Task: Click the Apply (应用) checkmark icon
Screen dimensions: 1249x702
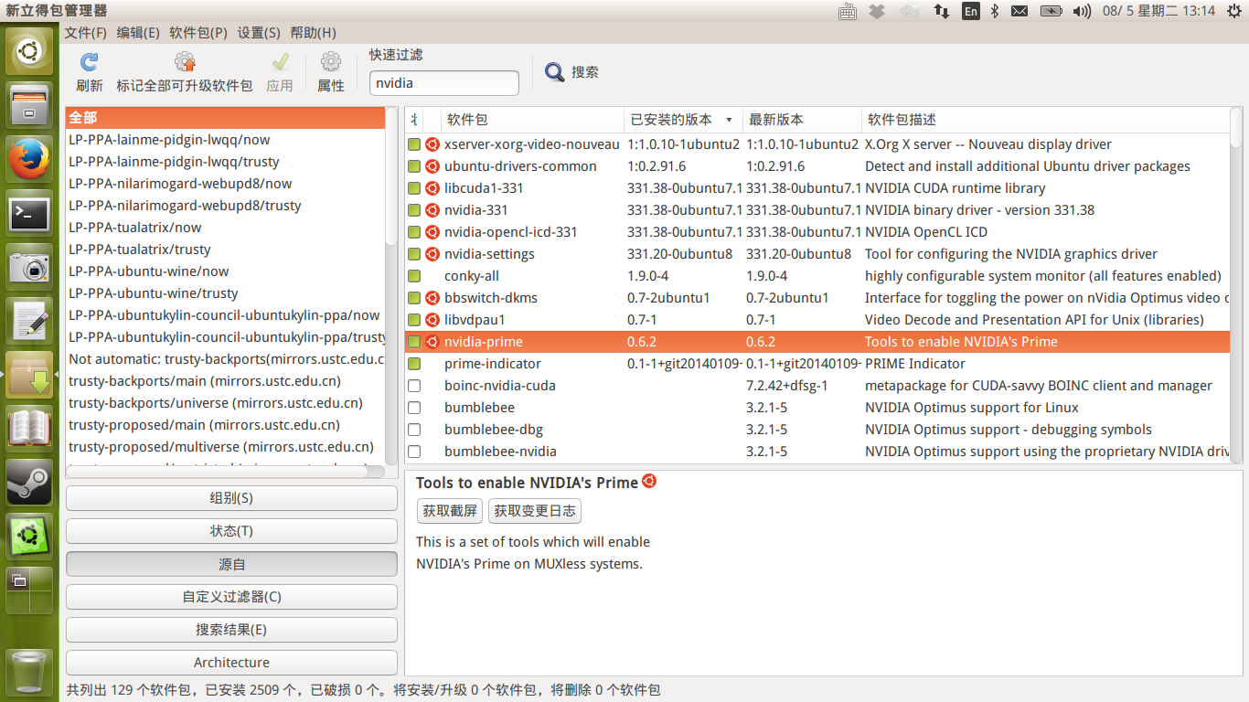Action: click(x=280, y=62)
